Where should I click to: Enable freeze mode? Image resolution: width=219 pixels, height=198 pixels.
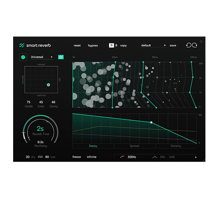77,157
